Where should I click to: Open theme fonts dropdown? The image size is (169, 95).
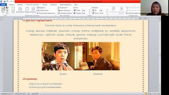[x=7, y=11]
